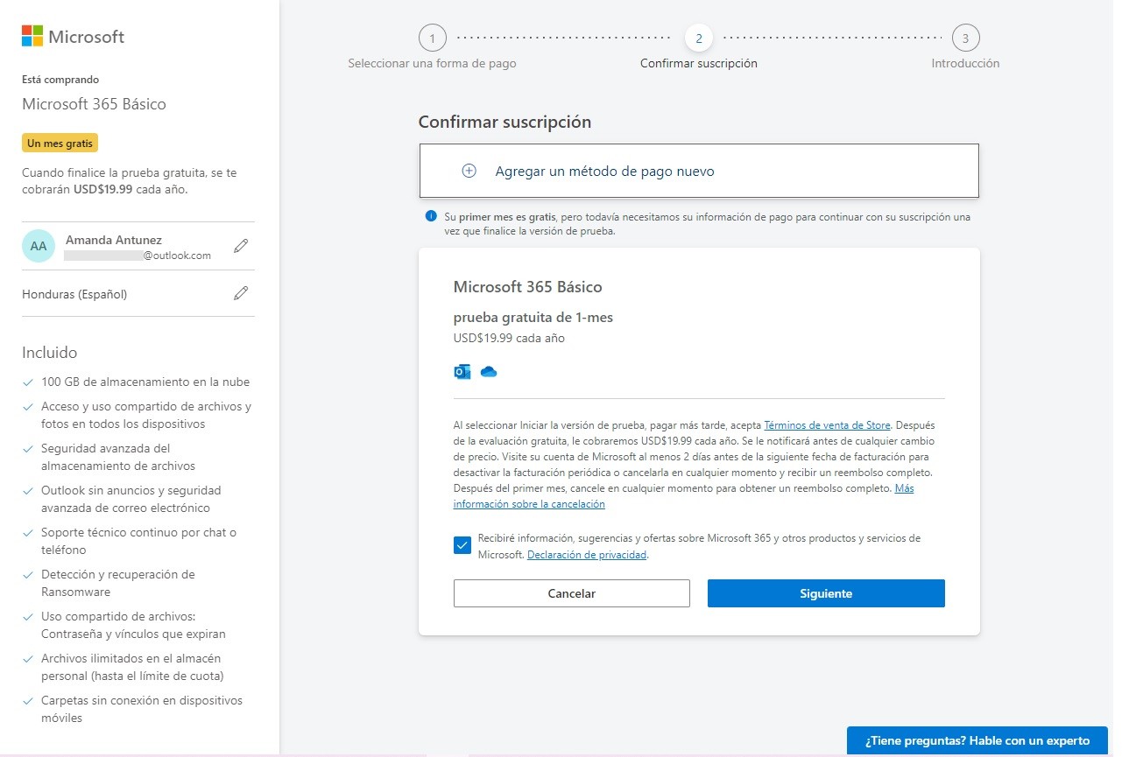Screen dimensions: 1122x757
Task: Click the Honduras (Español) text
Action: coord(74,294)
